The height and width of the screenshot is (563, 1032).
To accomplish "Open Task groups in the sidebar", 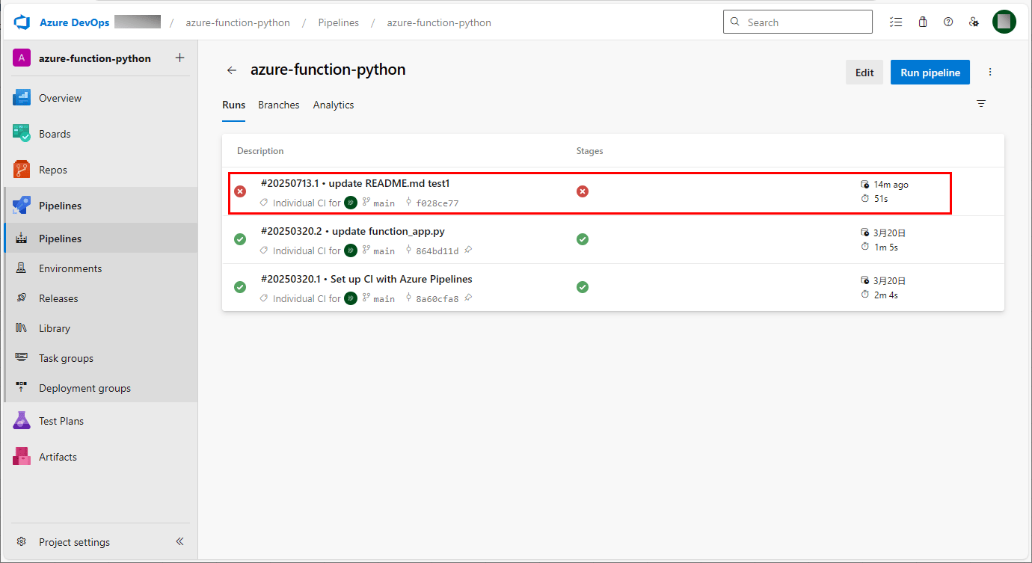I will click(x=99, y=358).
